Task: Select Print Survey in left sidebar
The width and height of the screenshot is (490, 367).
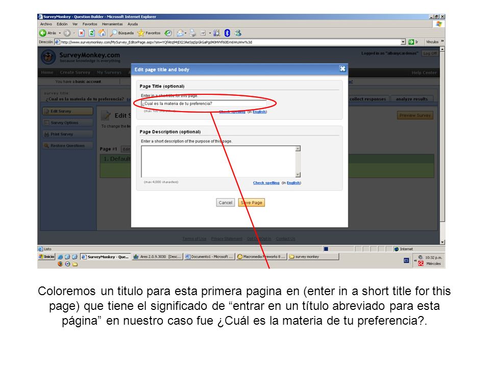Action: pos(67,134)
